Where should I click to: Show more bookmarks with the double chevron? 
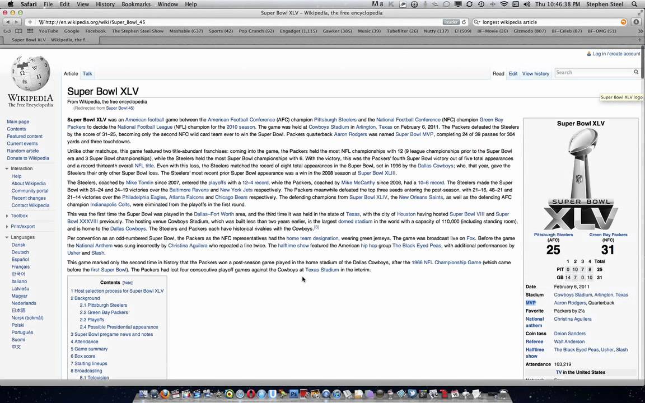[640, 31]
